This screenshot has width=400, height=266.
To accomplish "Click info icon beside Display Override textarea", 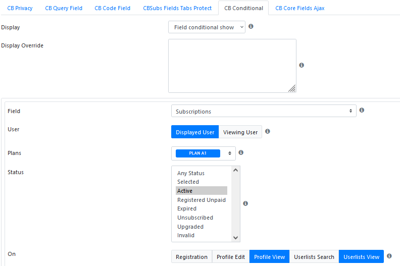I will pos(302,65).
